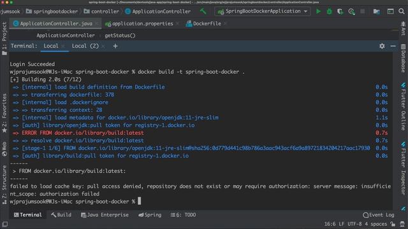
Task: Click '> FROM docker.io/library/build:latest:' line
Action: pos(69,171)
